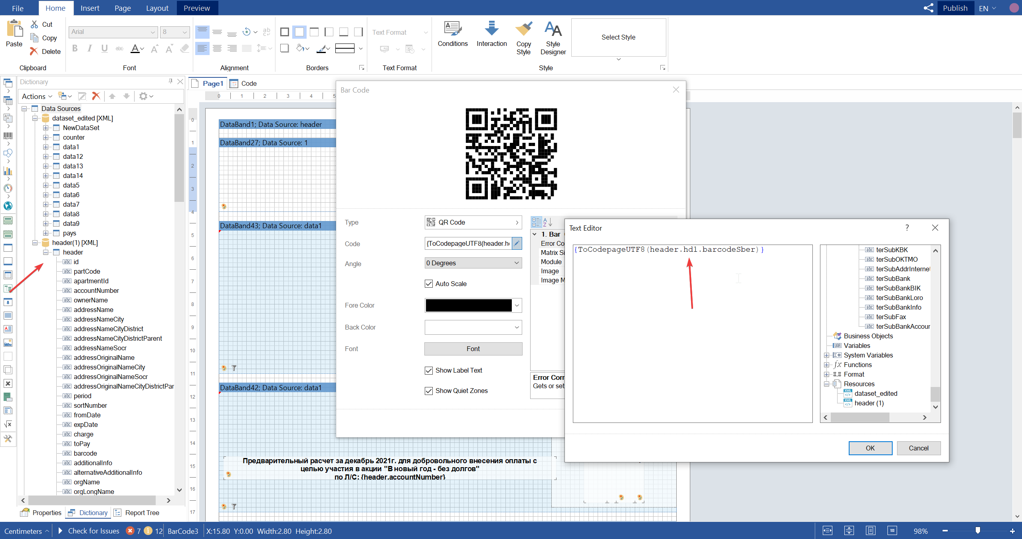Viewport: 1022px width, 539px height.
Task: Enable Show Quiet Zones option
Action: (x=428, y=391)
